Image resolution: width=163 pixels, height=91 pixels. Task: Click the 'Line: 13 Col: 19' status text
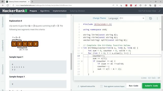coord(151,78)
